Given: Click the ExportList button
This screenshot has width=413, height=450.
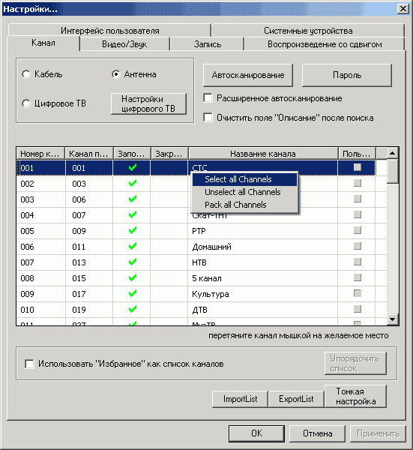Looking at the screenshot, I should 296,399.
